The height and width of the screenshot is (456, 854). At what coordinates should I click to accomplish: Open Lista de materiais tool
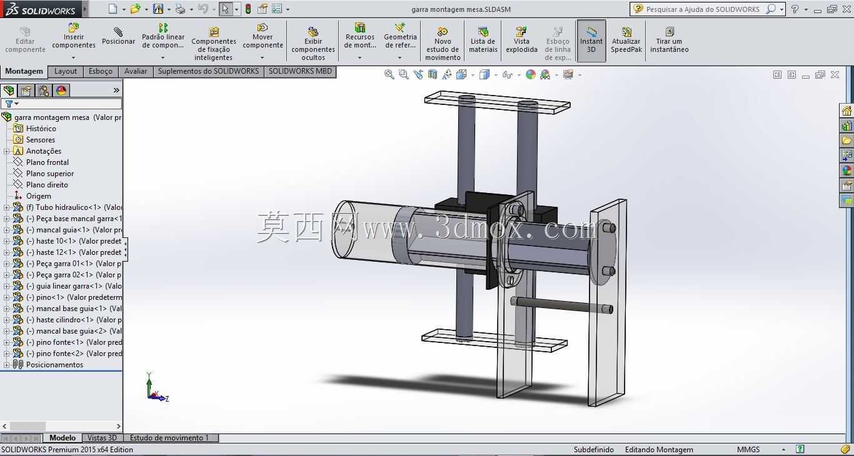point(483,40)
